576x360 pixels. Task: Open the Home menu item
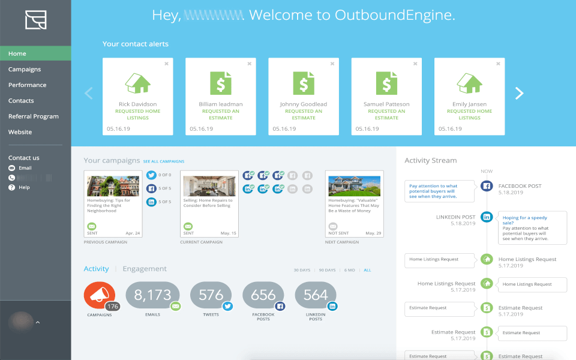[35, 53]
